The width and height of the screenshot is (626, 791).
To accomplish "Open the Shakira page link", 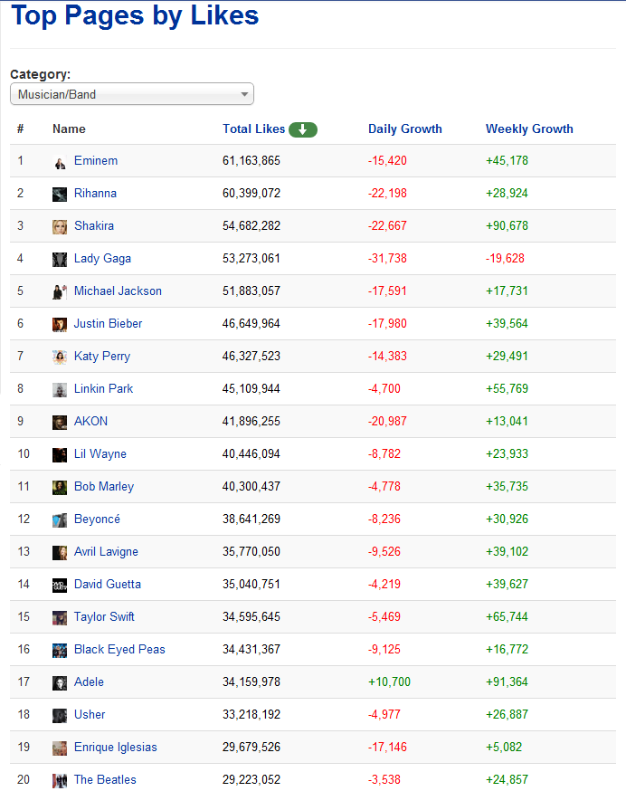I will (94, 226).
